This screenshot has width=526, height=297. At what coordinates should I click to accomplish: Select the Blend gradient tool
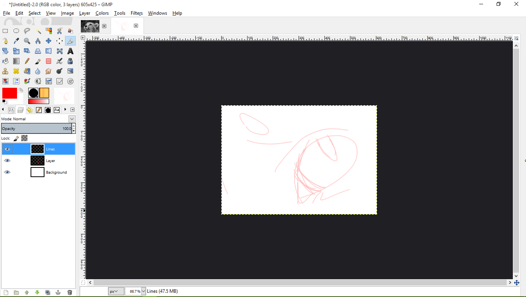[16, 61]
